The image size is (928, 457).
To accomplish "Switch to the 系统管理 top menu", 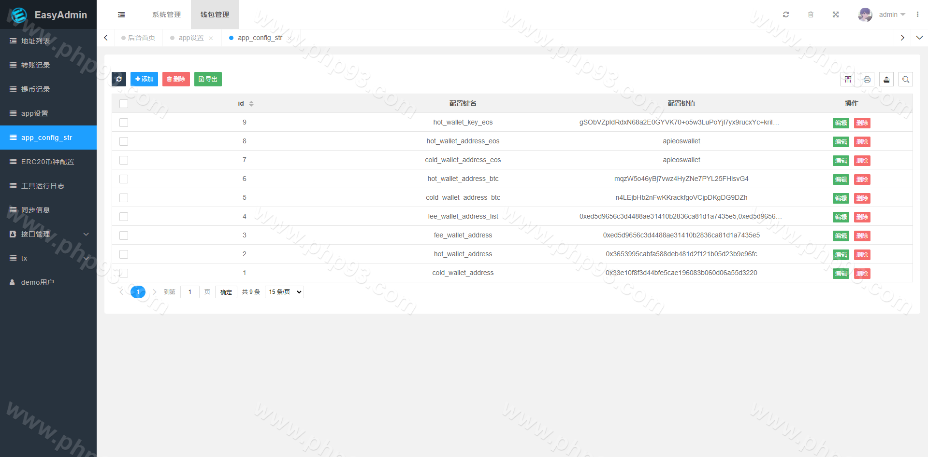I will pos(166,14).
